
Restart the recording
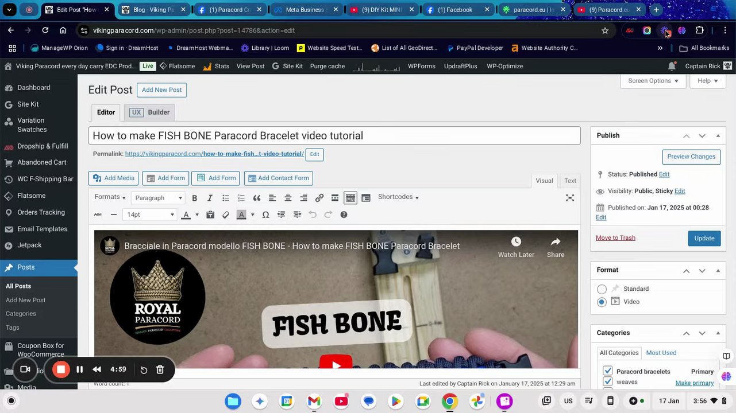click(x=144, y=370)
